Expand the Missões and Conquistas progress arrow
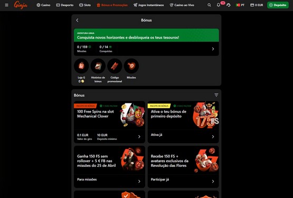 pos(213,49)
